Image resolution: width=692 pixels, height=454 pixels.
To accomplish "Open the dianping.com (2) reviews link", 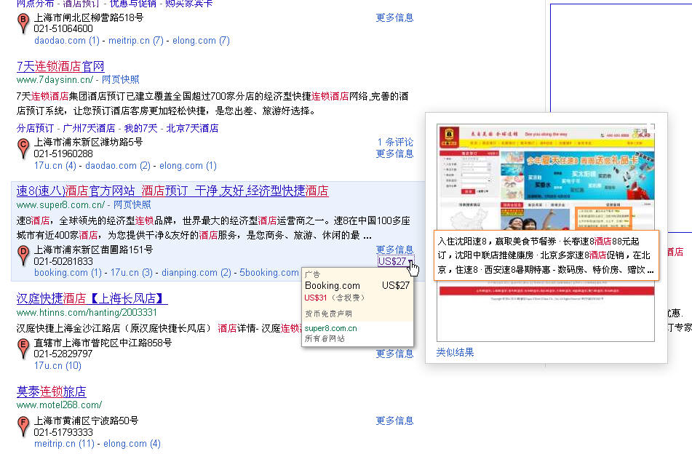I will coord(196,273).
